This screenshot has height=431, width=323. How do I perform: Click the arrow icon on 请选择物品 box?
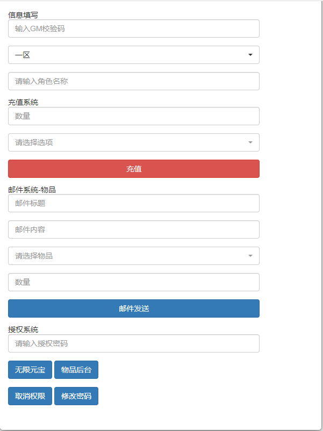250,256
